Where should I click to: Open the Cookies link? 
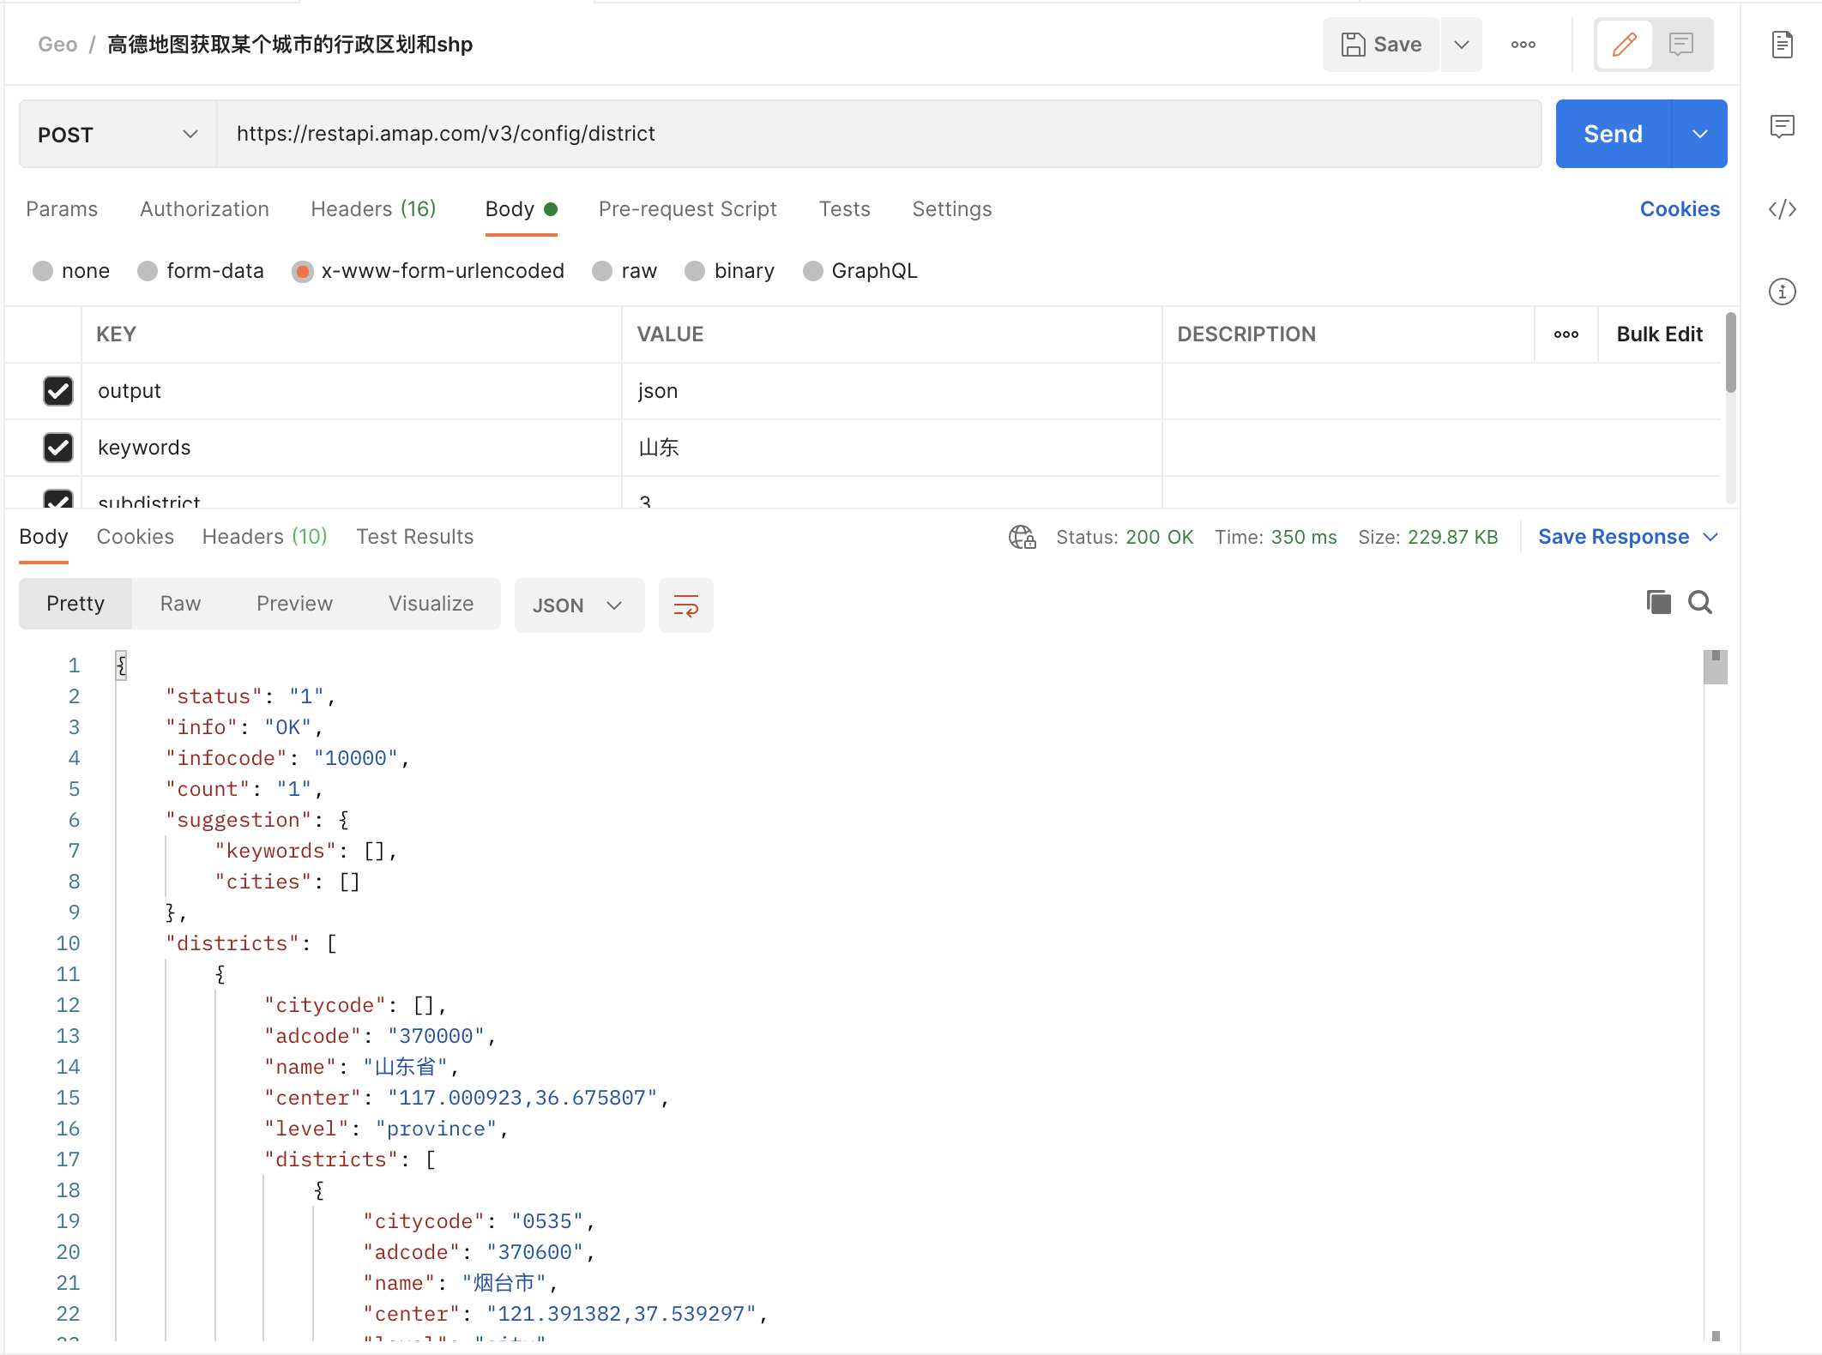click(x=1679, y=209)
